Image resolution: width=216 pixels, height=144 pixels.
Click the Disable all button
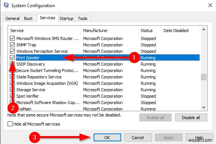pyautogui.click(x=191, y=118)
